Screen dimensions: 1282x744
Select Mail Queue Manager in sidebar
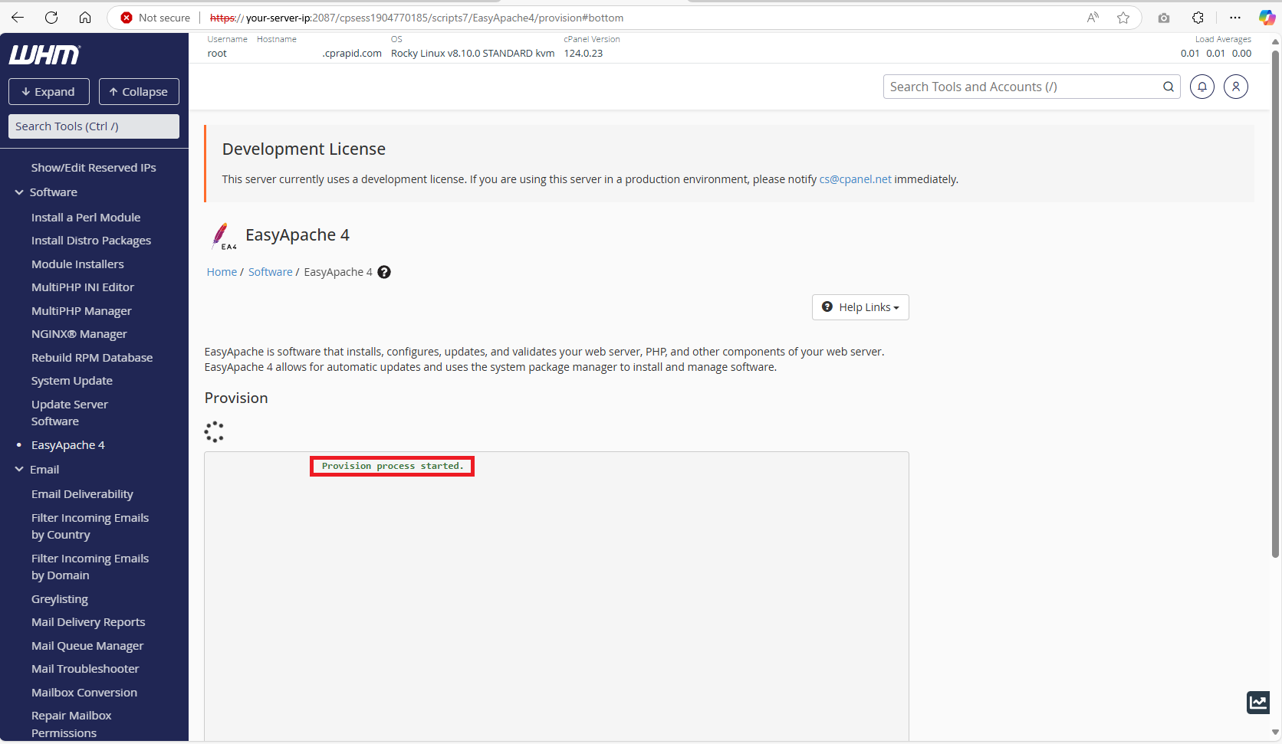click(87, 646)
